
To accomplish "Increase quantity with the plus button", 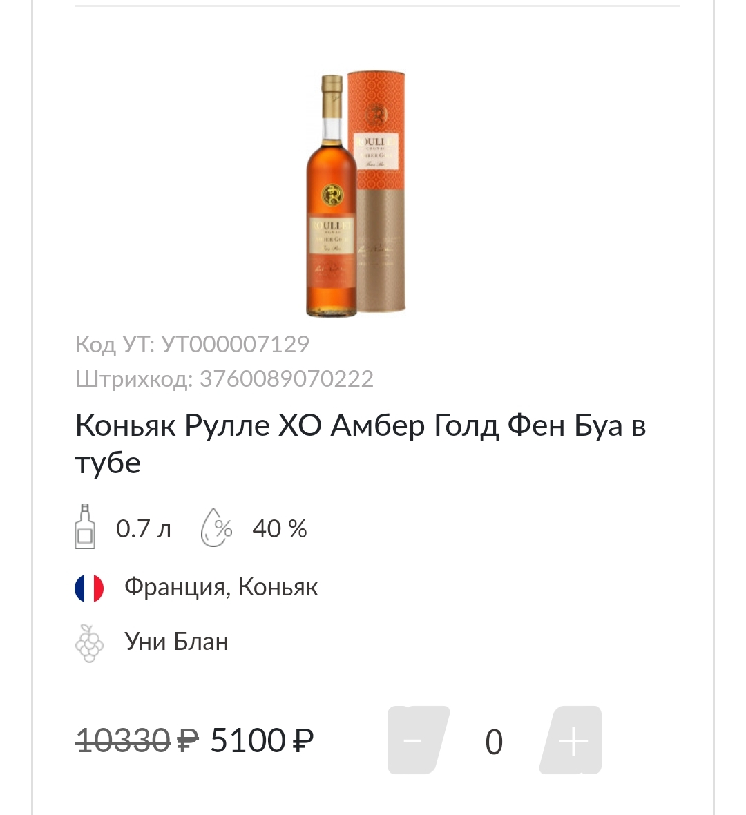I will click(x=573, y=740).
